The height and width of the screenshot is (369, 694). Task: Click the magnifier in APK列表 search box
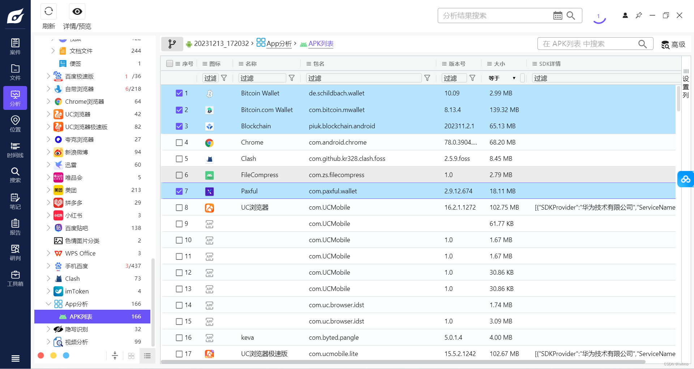[642, 44]
